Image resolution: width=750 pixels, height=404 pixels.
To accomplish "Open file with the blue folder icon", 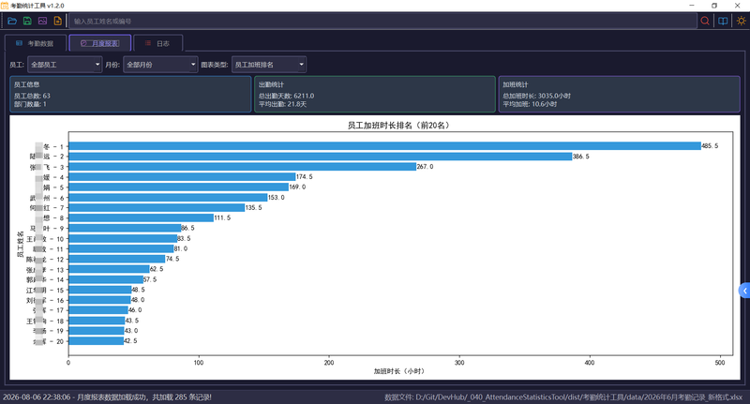I will point(12,21).
